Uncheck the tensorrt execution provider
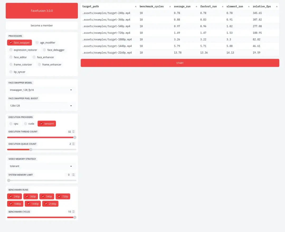The width and height of the screenshot is (285, 232). [x=47, y=124]
